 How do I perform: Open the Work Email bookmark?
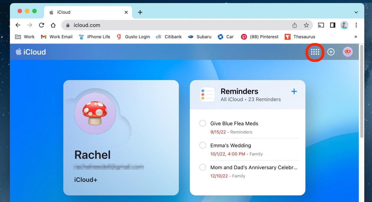pyautogui.click(x=57, y=37)
